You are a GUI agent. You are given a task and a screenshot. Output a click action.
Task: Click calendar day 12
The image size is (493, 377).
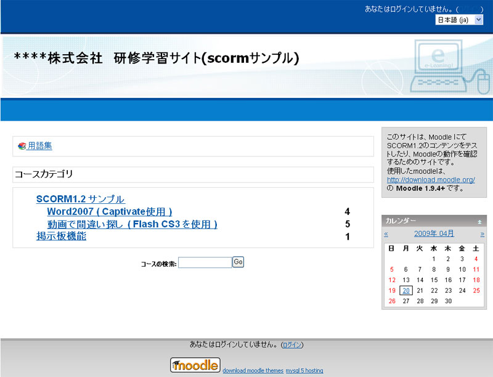392,280
